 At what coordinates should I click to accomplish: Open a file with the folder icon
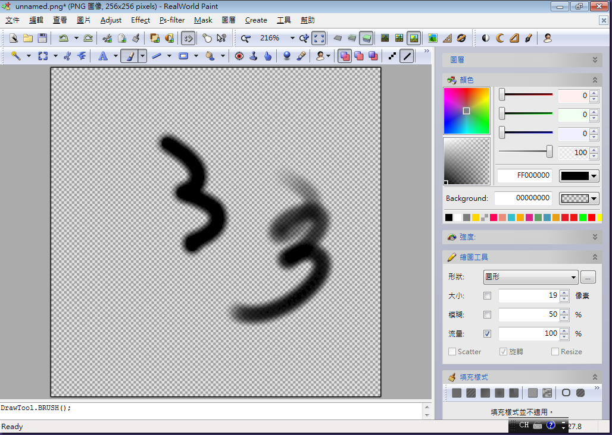click(28, 38)
